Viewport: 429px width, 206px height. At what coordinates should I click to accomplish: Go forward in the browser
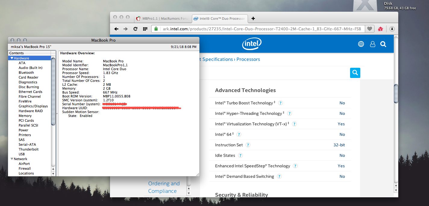126,29
